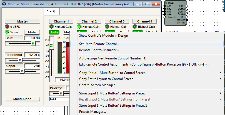
Task: Click the Response 0.100 s field
Action: point(32,55)
